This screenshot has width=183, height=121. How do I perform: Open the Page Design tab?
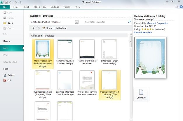40,7
